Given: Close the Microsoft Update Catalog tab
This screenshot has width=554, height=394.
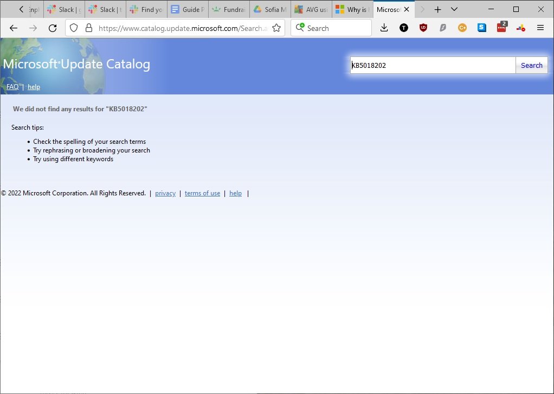Looking at the screenshot, I should pos(407,10).
